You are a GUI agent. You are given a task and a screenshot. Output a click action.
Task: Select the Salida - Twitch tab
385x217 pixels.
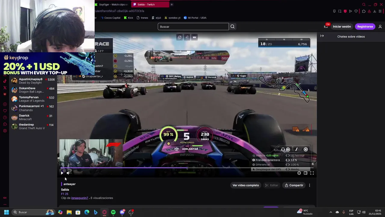pos(149,5)
